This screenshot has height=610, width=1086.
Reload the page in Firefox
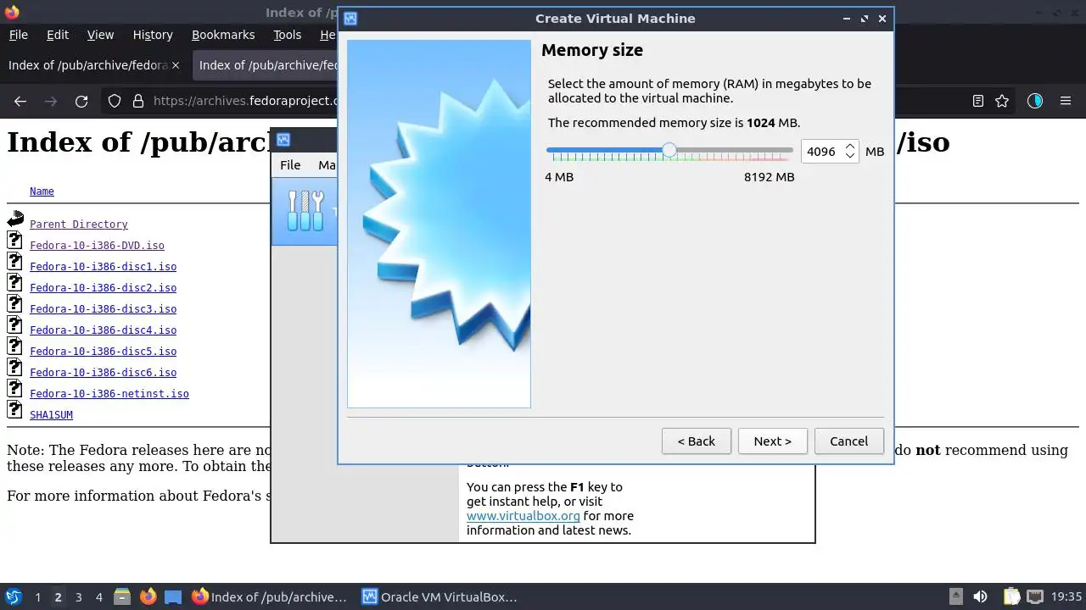(81, 101)
